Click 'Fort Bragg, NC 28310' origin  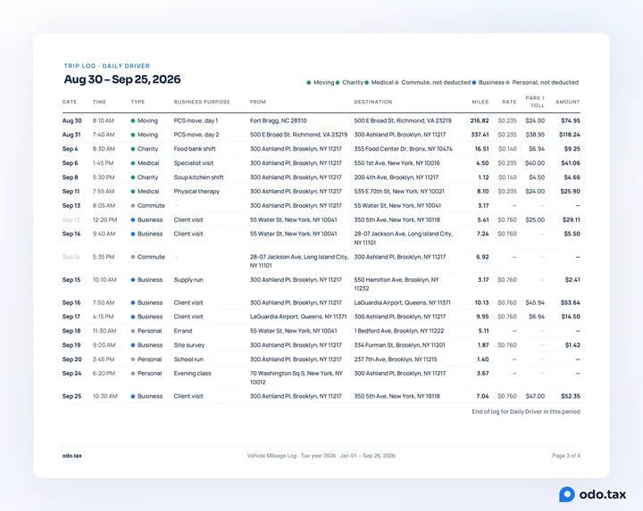(x=279, y=120)
